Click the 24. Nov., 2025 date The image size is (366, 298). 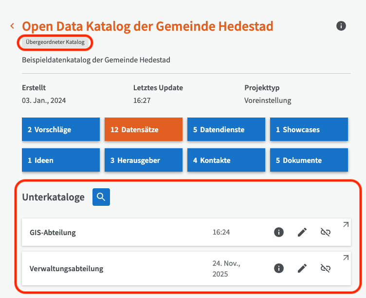tap(226, 269)
